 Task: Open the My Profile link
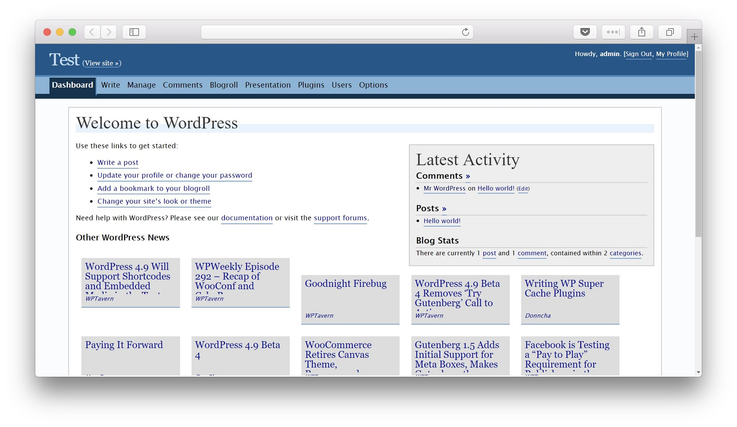tap(671, 54)
